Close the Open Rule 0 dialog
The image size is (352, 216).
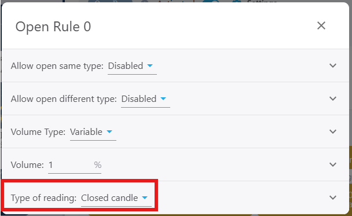321,25
